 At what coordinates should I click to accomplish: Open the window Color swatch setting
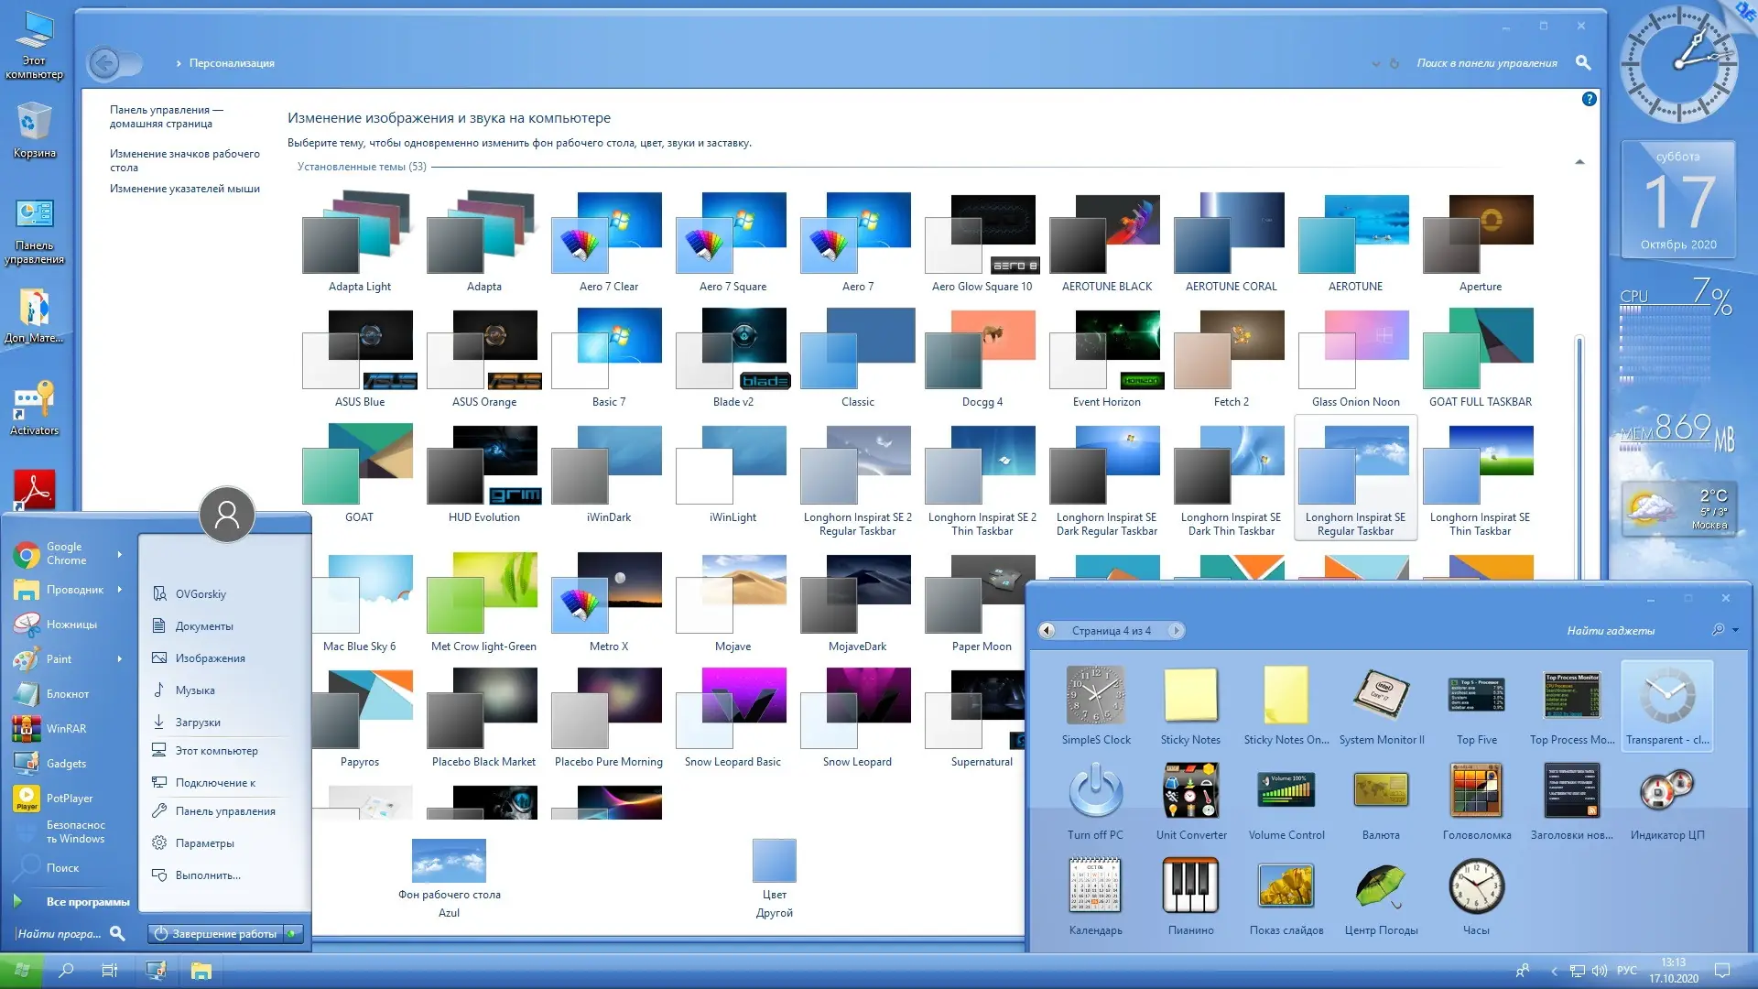(774, 862)
